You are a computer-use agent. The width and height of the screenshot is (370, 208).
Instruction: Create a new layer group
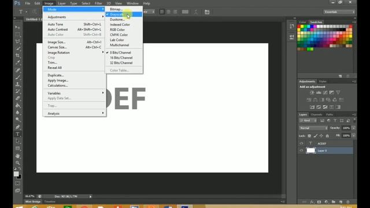coord(333,202)
